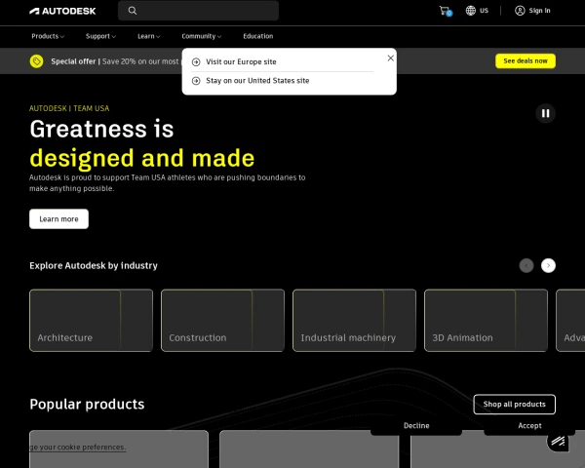The image size is (585, 468).
Task: Pause the hero banner animation
Action: pyautogui.click(x=545, y=113)
